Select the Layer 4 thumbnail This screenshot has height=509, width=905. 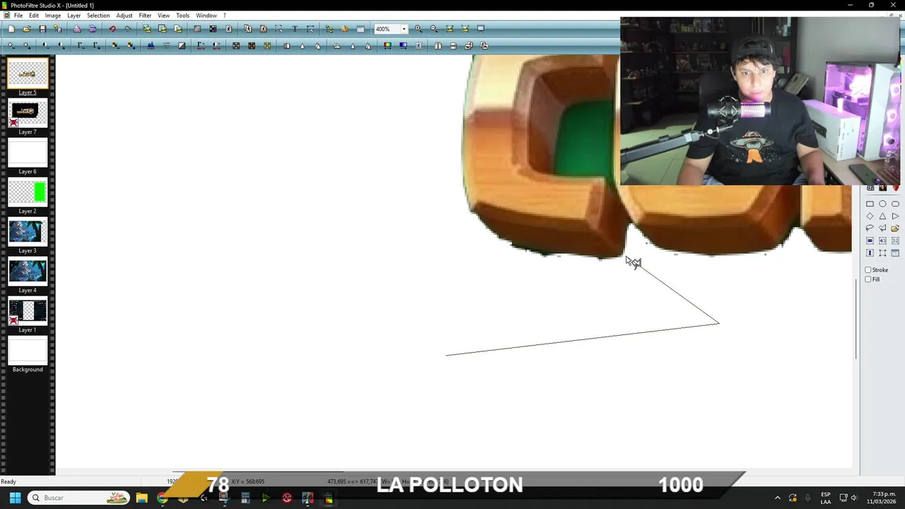pos(28,272)
